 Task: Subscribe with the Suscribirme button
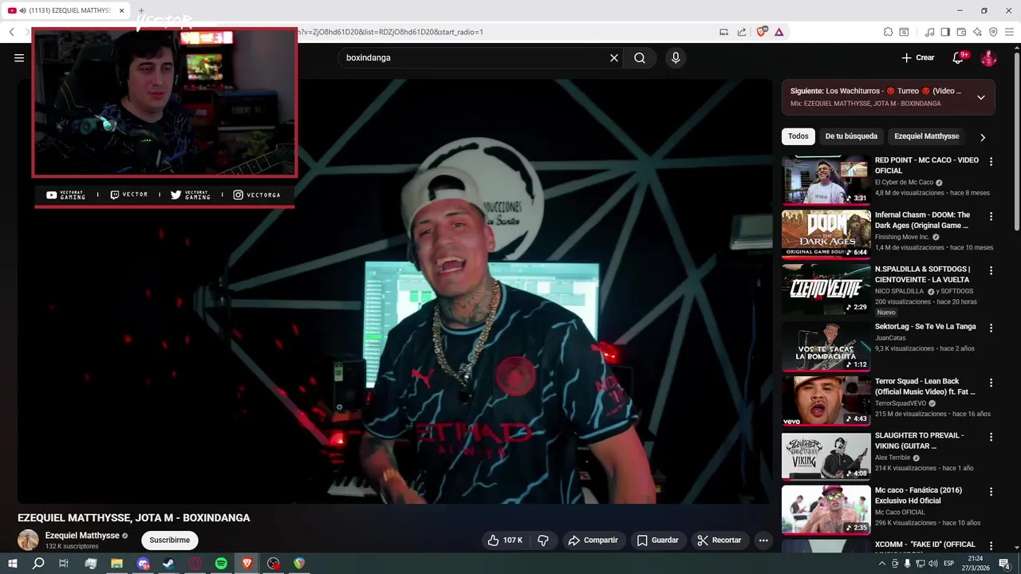click(x=170, y=540)
